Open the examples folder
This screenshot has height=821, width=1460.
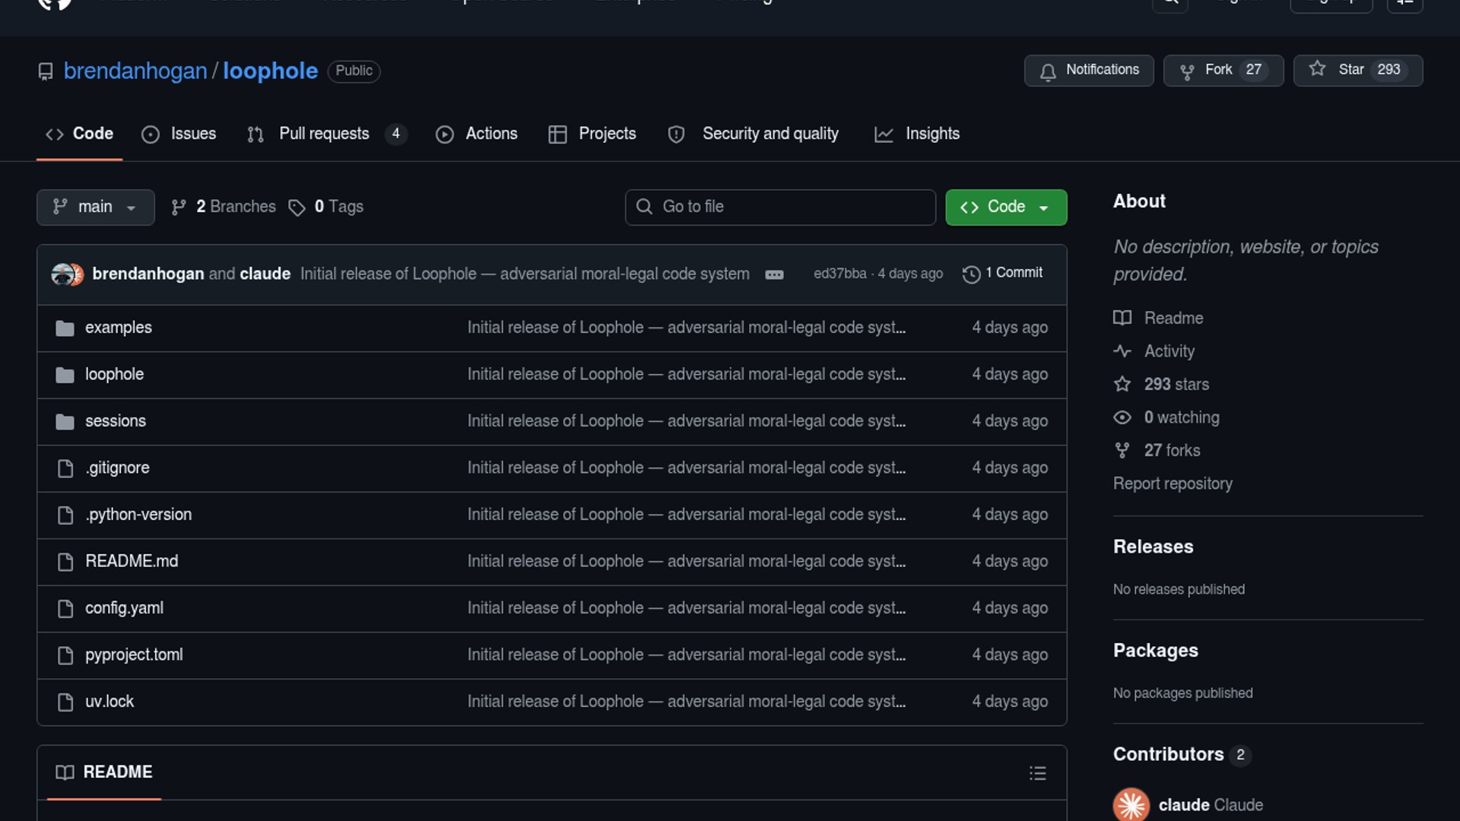(118, 328)
